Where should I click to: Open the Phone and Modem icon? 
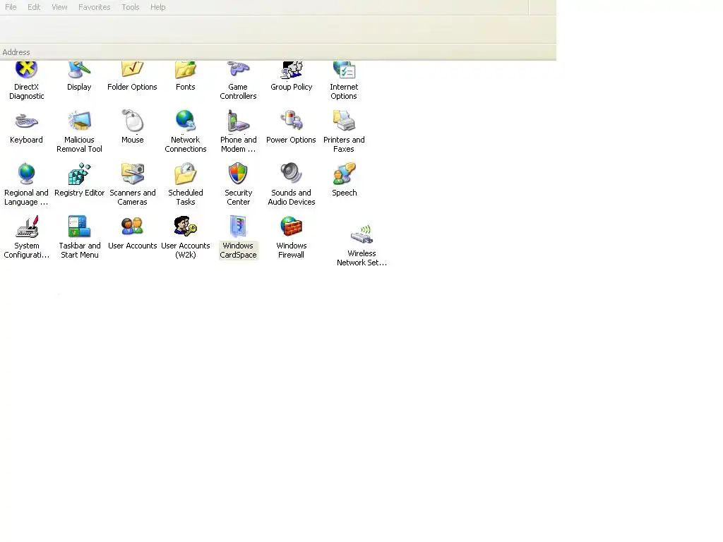[x=238, y=121]
